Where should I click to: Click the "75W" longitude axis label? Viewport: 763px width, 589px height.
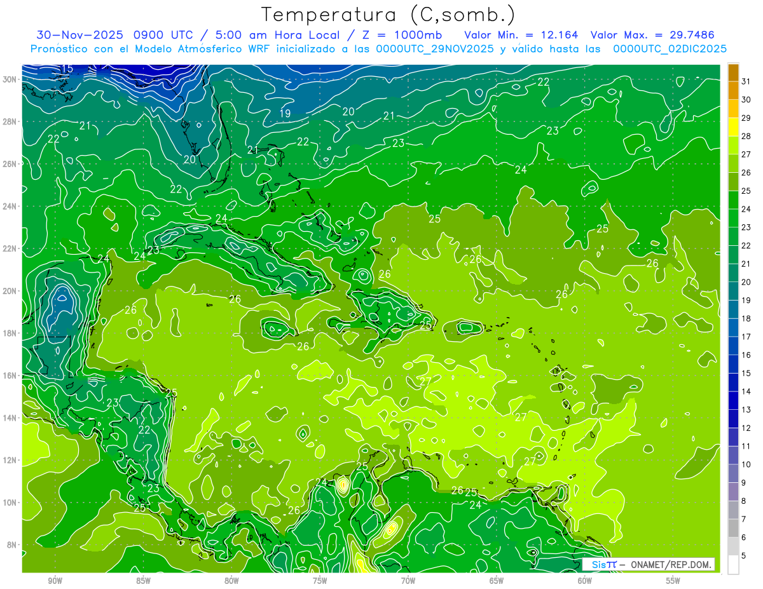click(320, 581)
